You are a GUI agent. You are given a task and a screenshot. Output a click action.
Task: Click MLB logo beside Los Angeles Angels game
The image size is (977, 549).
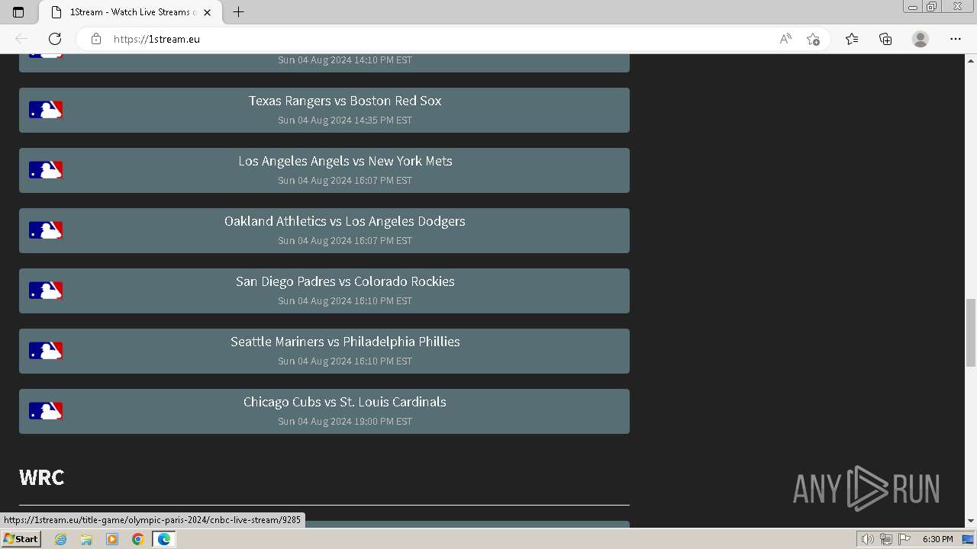46,170
